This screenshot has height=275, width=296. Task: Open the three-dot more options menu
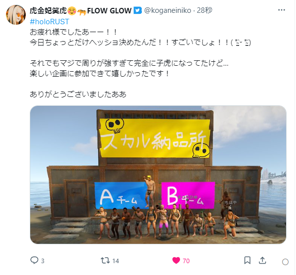click(x=282, y=10)
